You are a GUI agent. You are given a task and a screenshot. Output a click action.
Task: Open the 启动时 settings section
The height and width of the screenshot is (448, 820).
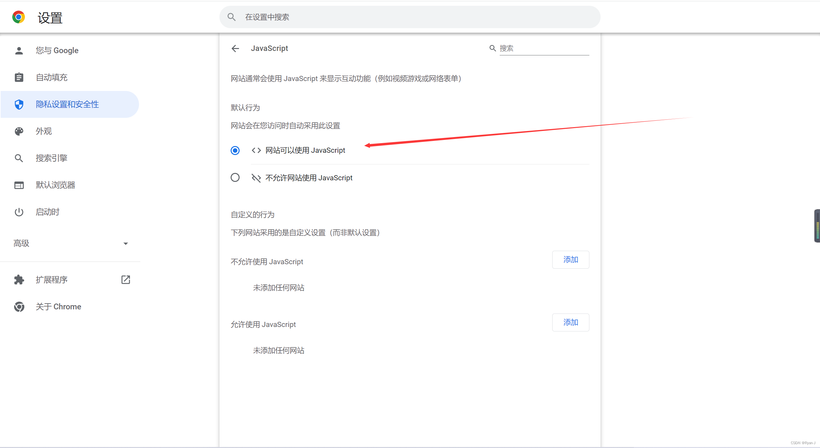[70, 212]
